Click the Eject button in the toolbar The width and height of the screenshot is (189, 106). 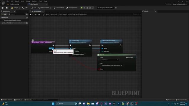[x=90, y=8]
